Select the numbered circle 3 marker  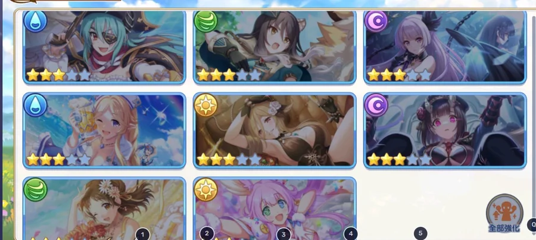click(283, 235)
